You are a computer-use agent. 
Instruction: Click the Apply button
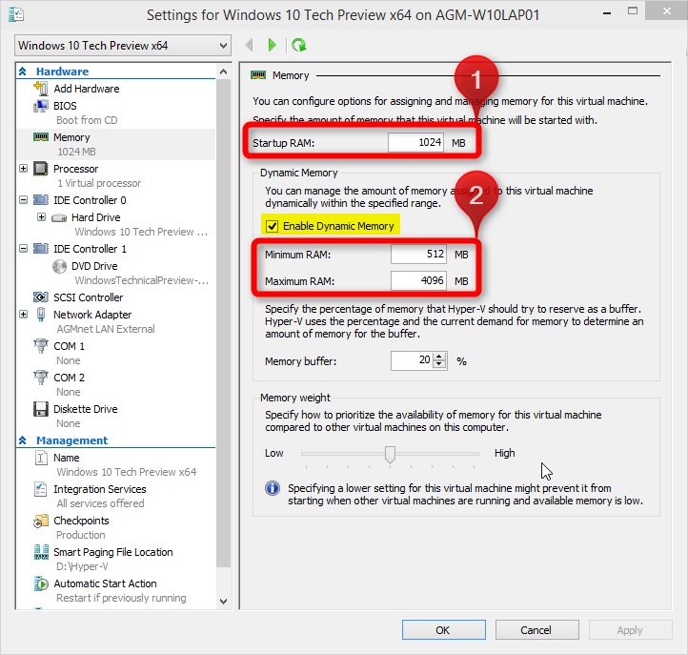pyautogui.click(x=631, y=630)
